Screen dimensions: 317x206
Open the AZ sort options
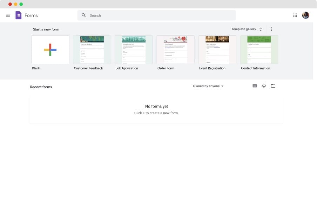pos(264,86)
